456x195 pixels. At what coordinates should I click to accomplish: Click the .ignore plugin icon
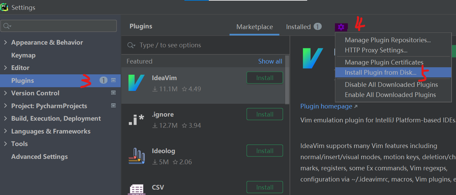(x=136, y=120)
